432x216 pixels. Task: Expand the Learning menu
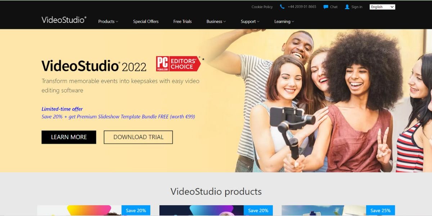pyautogui.click(x=284, y=22)
